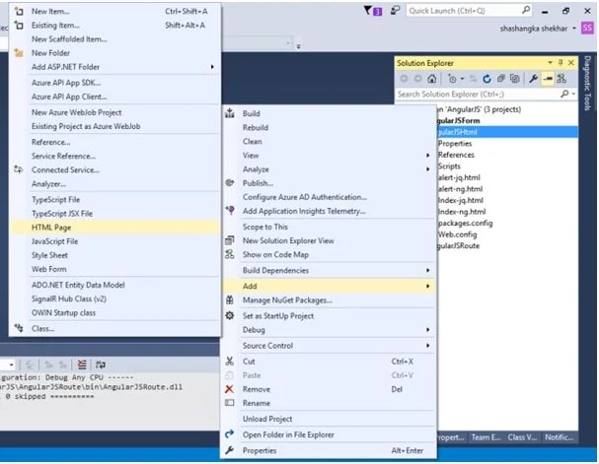Select References node in Solution Explorer
This screenshot has height=464, width=599.
pyautogui.click(x=456, y=155)
